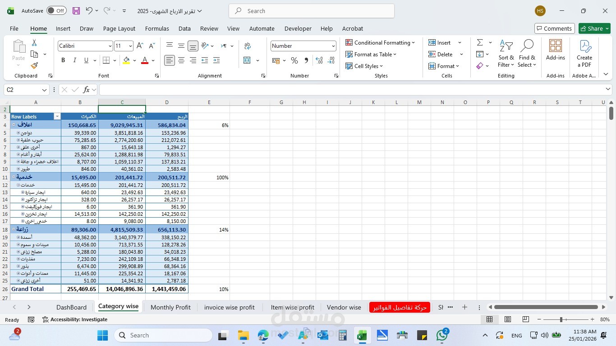Apply Bold formatting
This screenshot has height=346, width=616.
(63, 60)
